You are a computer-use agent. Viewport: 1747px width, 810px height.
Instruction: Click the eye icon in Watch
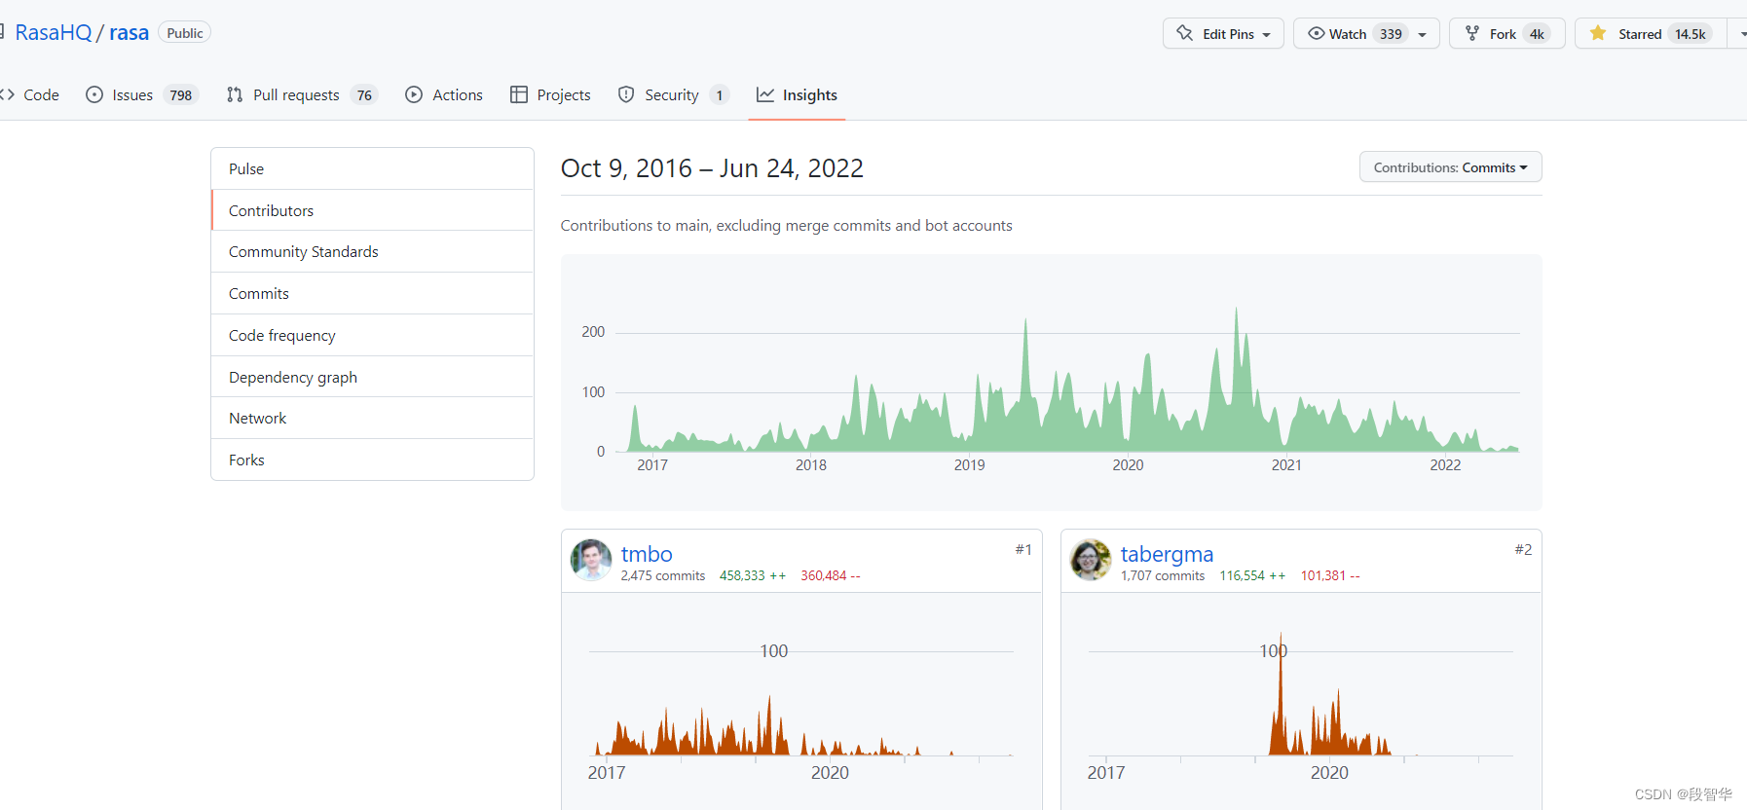pos(1316,33)
